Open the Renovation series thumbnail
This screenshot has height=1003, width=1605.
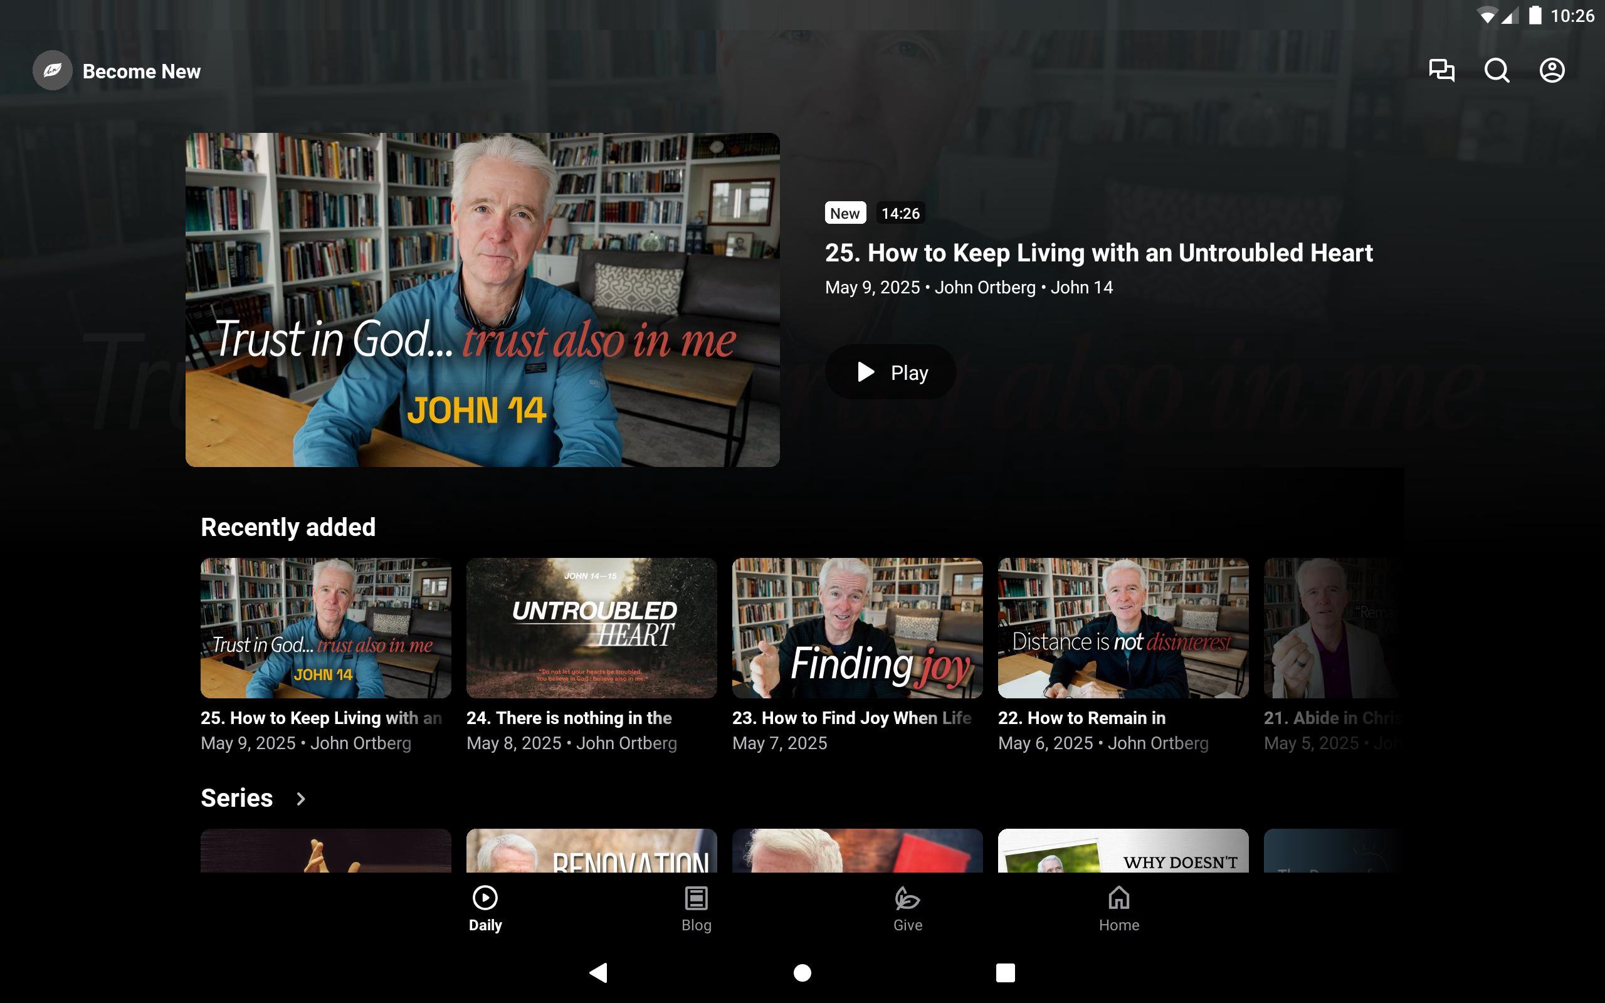tap(591, 851)
